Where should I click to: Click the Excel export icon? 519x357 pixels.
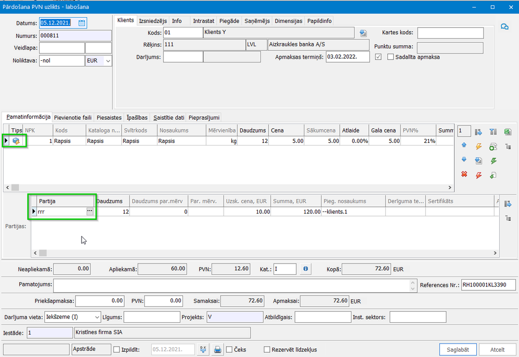[508, 132]
